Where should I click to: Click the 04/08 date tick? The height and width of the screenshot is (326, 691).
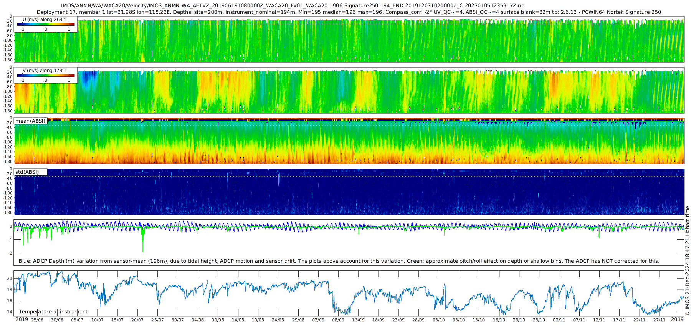tap(198, 320)
